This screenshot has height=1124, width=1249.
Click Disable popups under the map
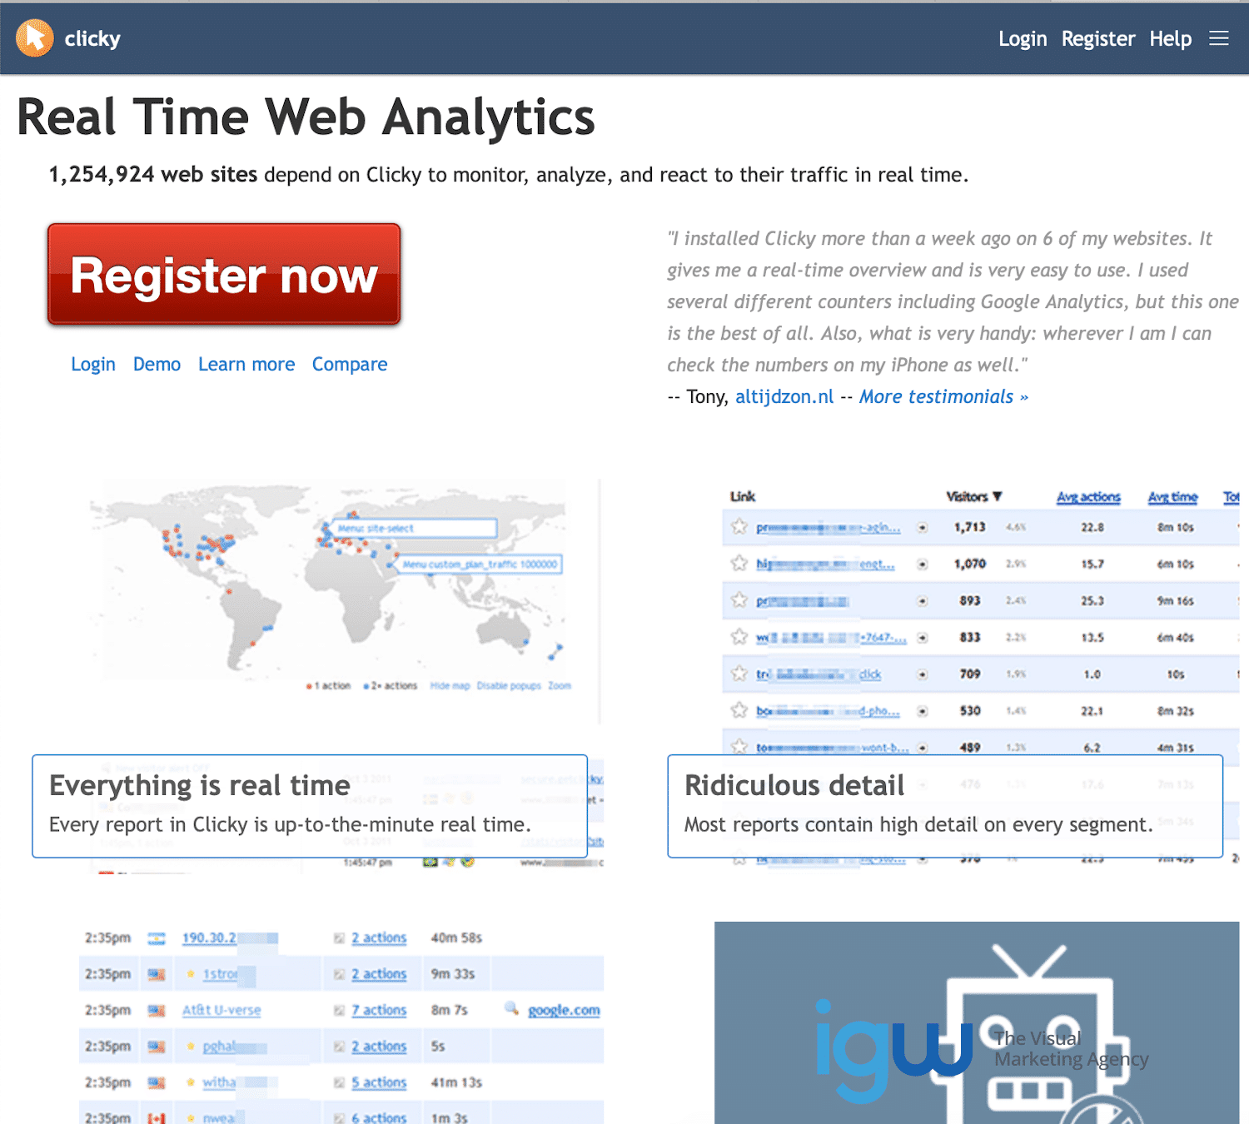(509, 686)
